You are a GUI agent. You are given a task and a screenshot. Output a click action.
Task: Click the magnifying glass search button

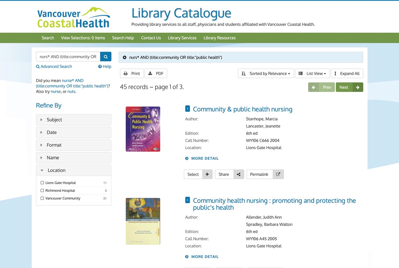[x=106, y=57]
